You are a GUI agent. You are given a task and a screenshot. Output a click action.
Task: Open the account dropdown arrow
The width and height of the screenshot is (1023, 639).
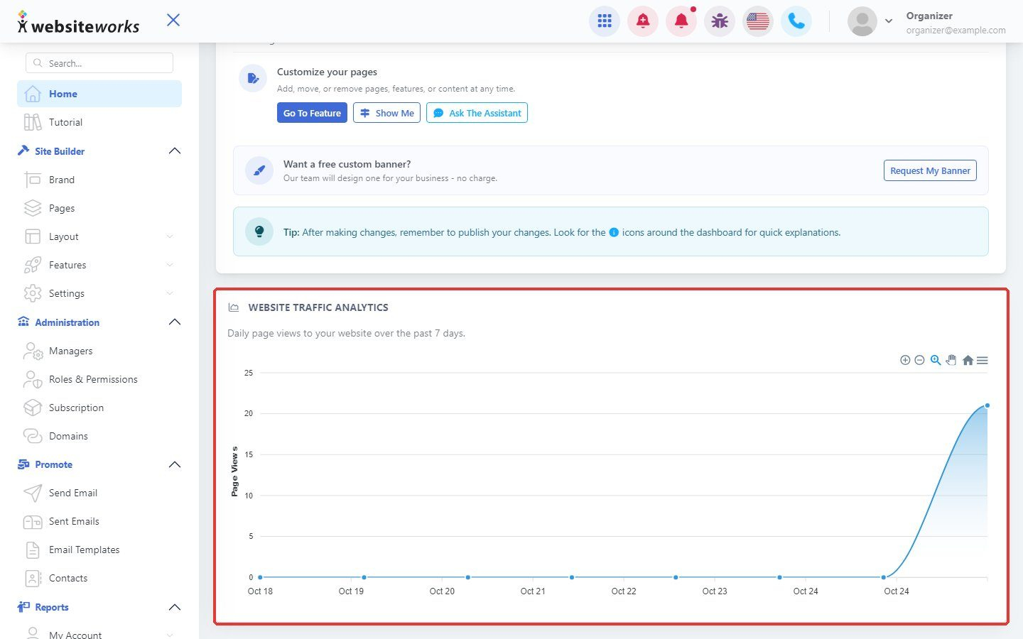tap(889, 21)
